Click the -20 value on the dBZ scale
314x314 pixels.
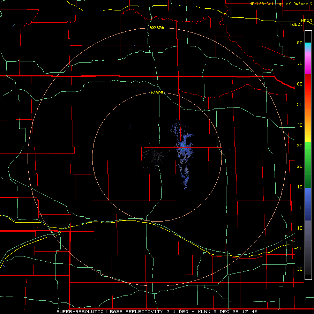(x=298, y=248)
